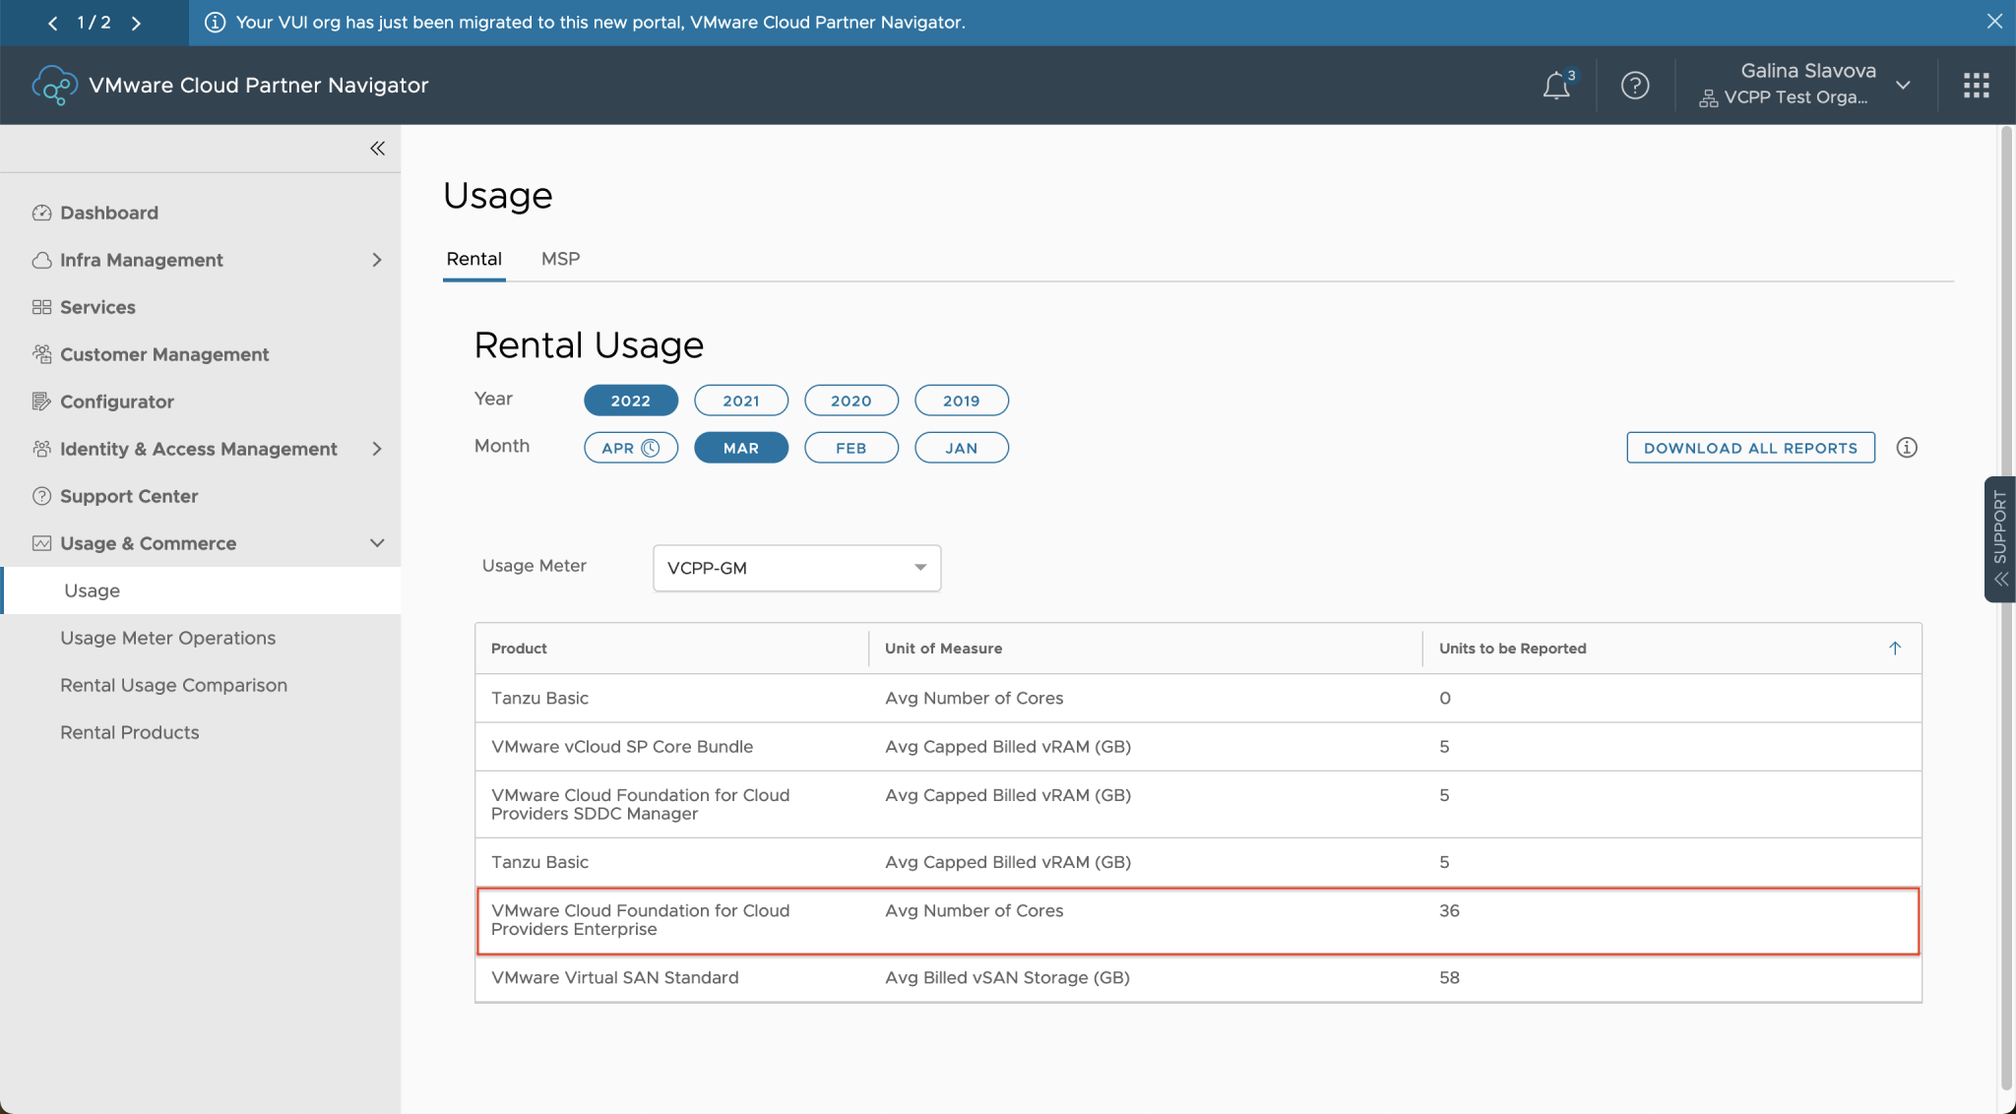Screen dimensions: 2016x1114
Task: Open the help question mark icon
Action: 1634,86
